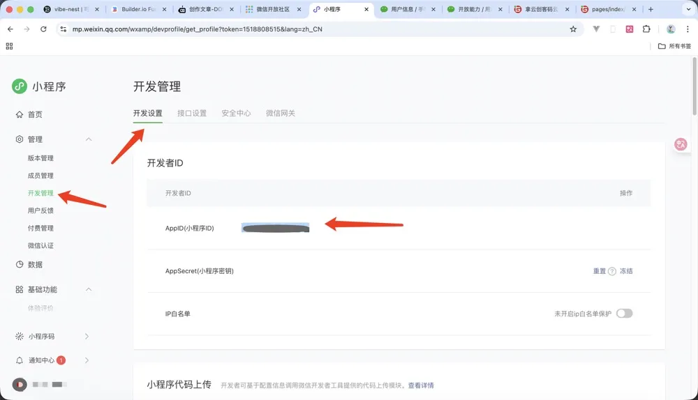Reload the page with the refresh icon
Viewport: 698px width, 400px height.
tap(43, 29)
